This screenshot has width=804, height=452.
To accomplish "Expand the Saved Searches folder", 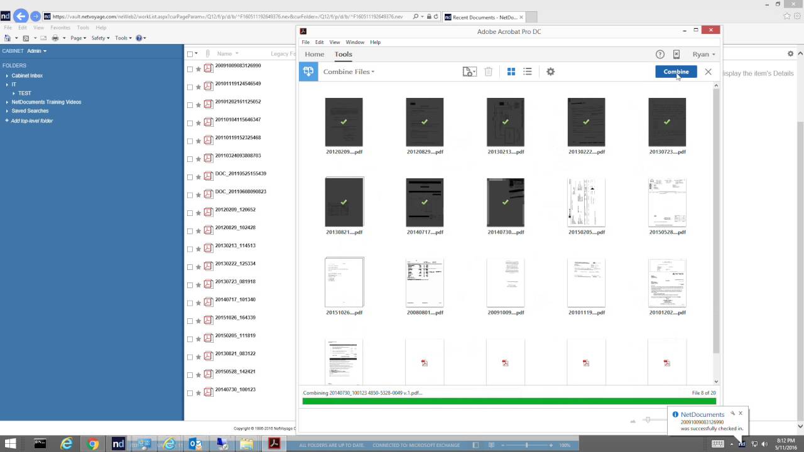I will pyautogui.click(x=8, y=111).
